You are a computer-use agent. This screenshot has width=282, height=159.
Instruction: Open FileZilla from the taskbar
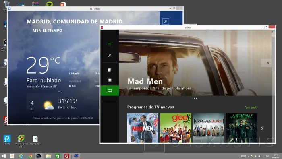pos(67,156)
